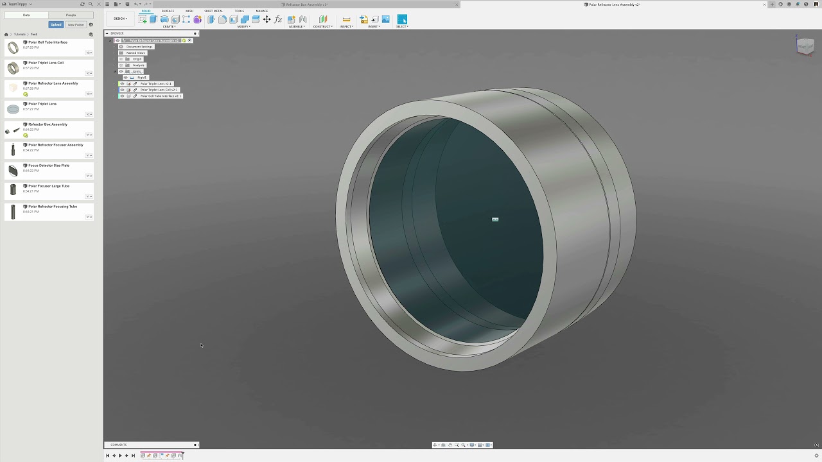Screen dimensions: 822x462
Task: Open the Insert dropdown menu
Action: [374, 26]
